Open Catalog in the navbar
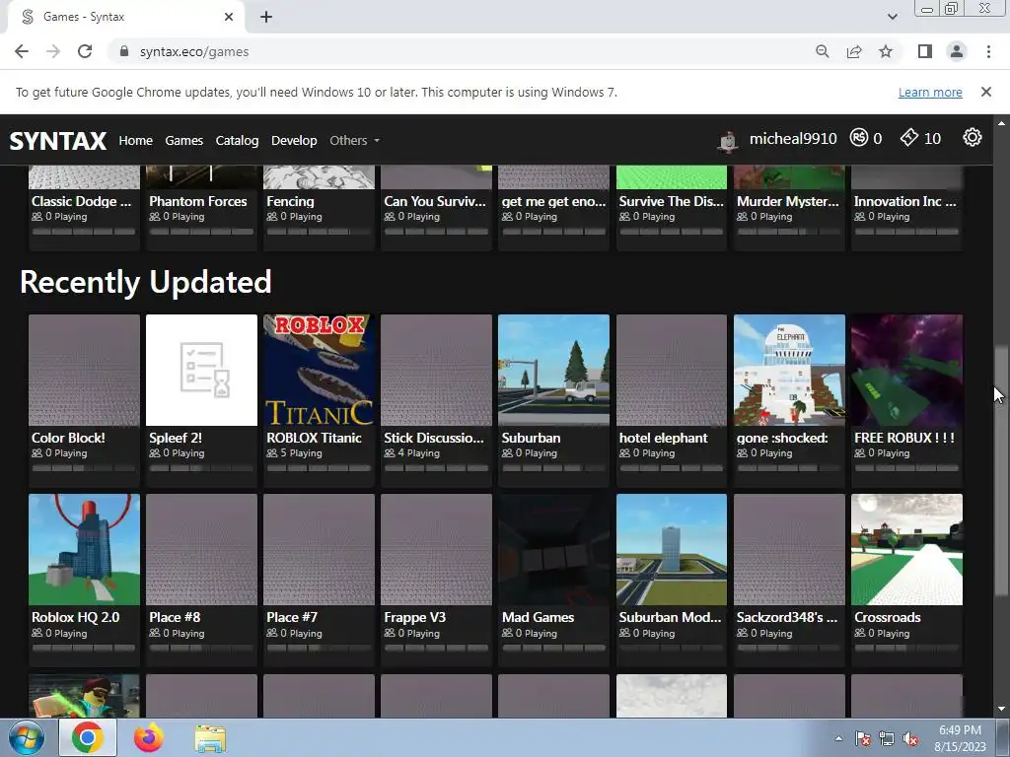Screen dimensions: 1010x757 pos(237,140)
